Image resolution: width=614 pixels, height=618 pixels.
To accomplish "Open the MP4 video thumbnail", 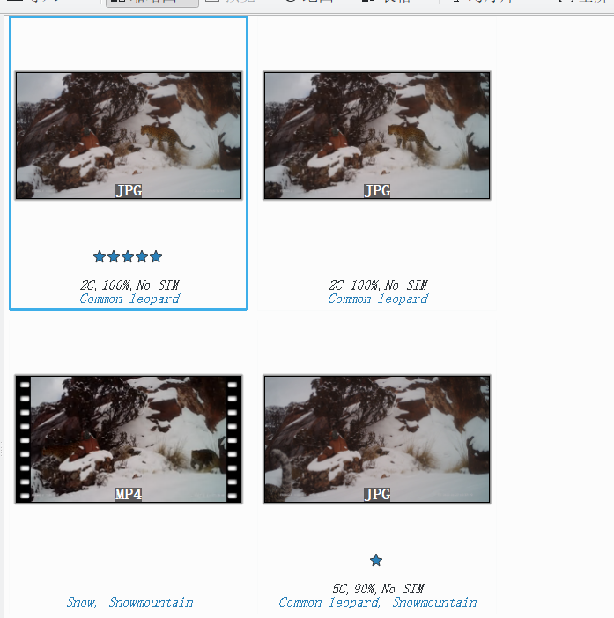I will tap(129, 438).
